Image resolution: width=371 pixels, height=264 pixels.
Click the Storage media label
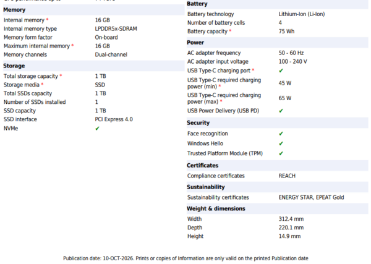(22, 85)
